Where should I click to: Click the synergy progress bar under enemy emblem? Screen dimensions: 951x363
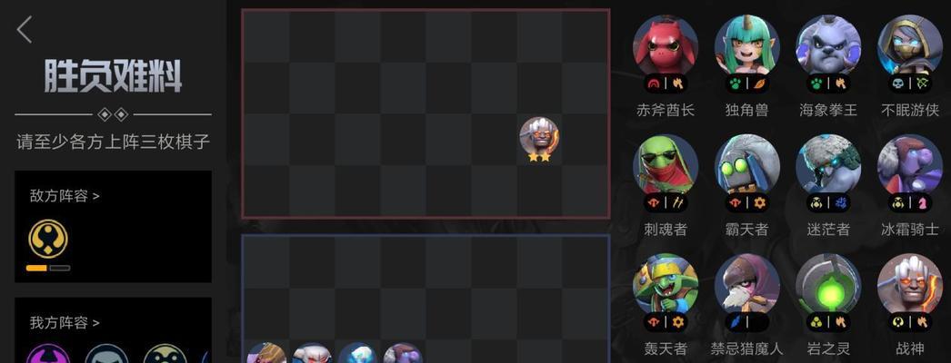click(48, 268)
